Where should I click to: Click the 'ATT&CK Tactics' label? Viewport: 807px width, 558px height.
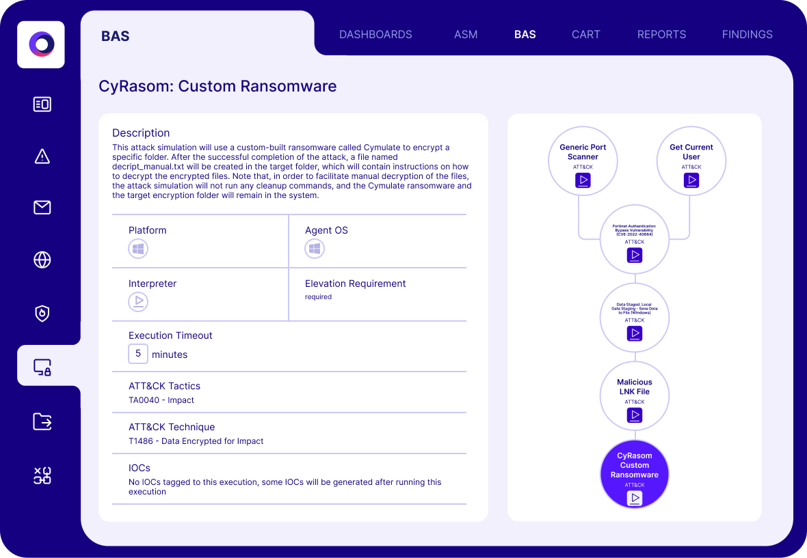pyautogui.click(x=164, y=386)
